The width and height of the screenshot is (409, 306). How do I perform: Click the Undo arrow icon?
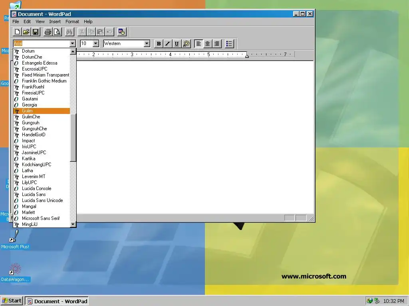(x=109, y=32)
